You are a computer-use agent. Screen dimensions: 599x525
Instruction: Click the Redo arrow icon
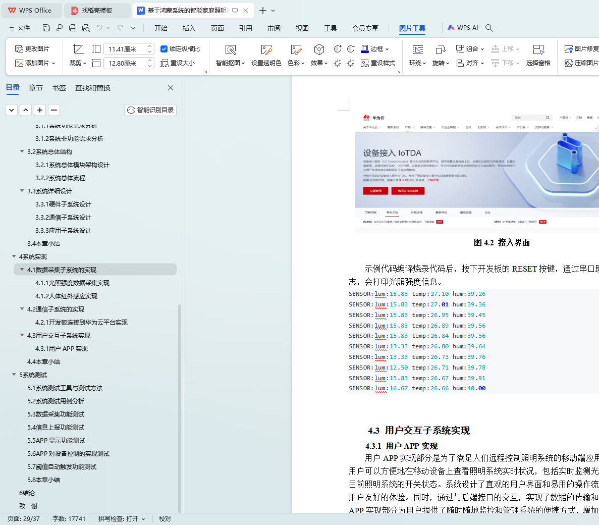120,28
